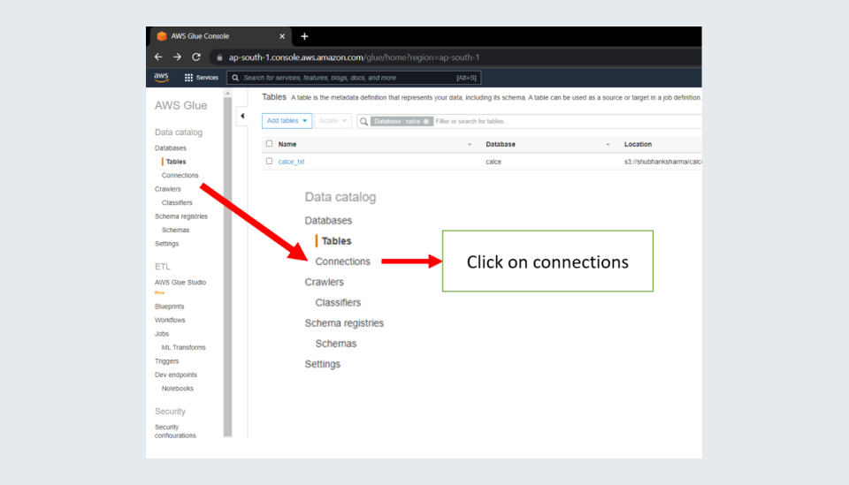
Task: Open Workflows under ETL
Action: 170,320
